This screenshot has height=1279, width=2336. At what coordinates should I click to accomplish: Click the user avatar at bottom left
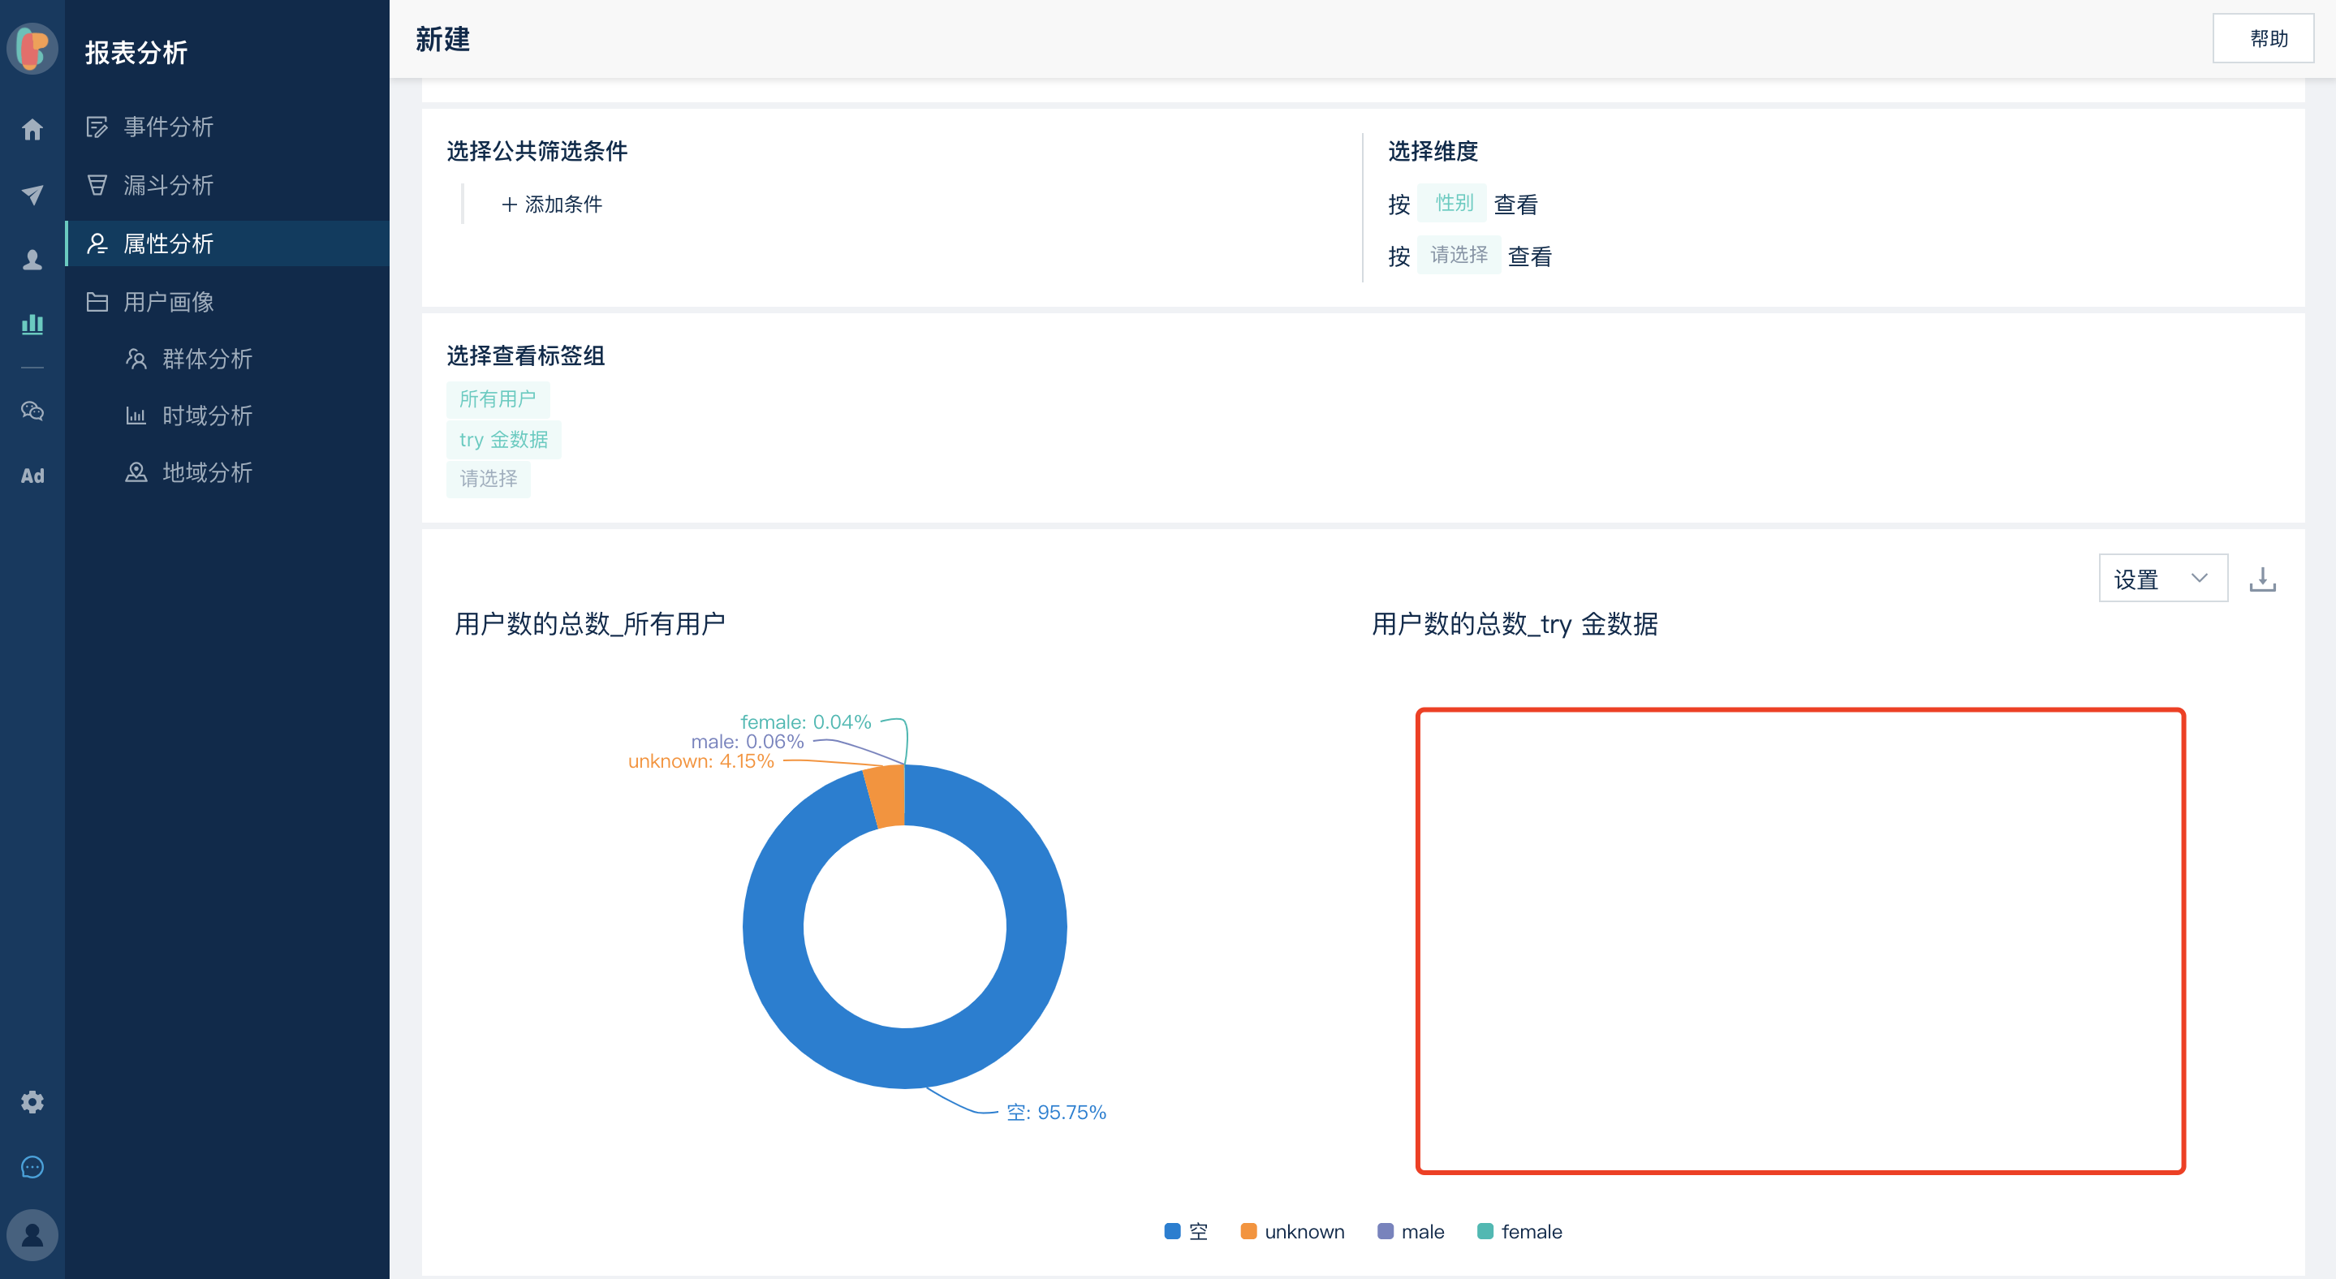[32, 1234]
